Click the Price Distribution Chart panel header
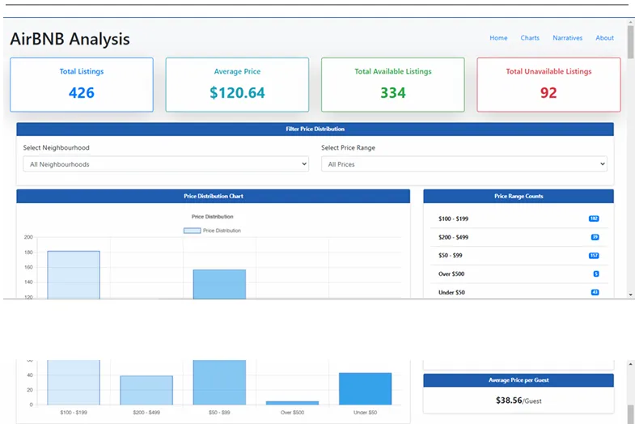 pyautogui.click(x=214, y=196)
